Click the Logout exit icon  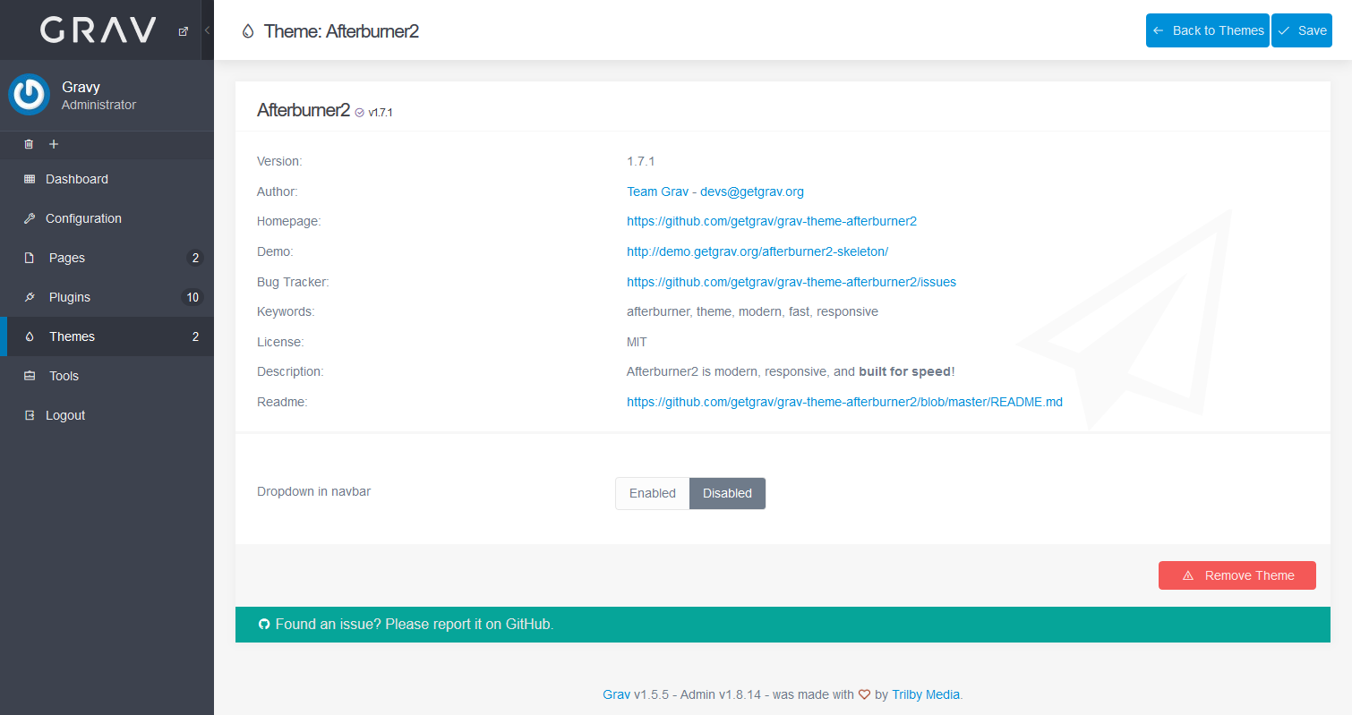29,415
